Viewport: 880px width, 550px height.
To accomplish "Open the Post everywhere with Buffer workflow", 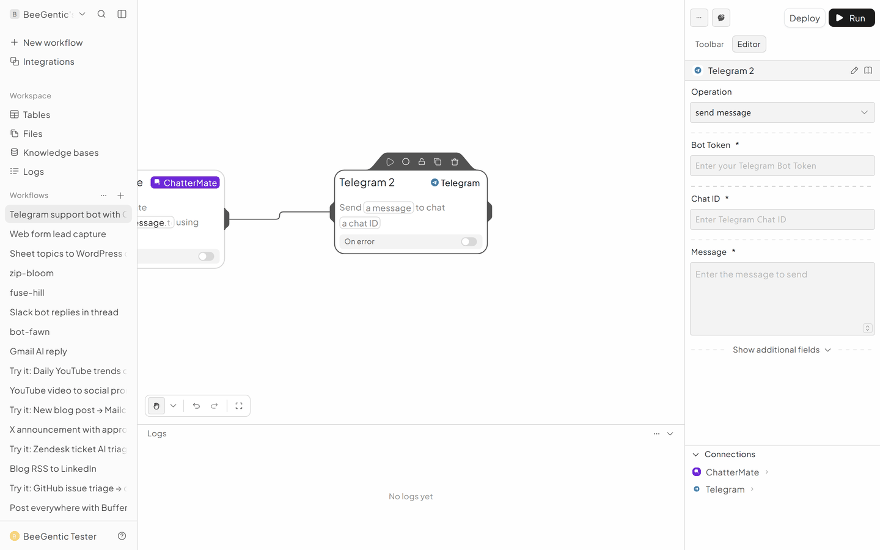I will (68, 508).
